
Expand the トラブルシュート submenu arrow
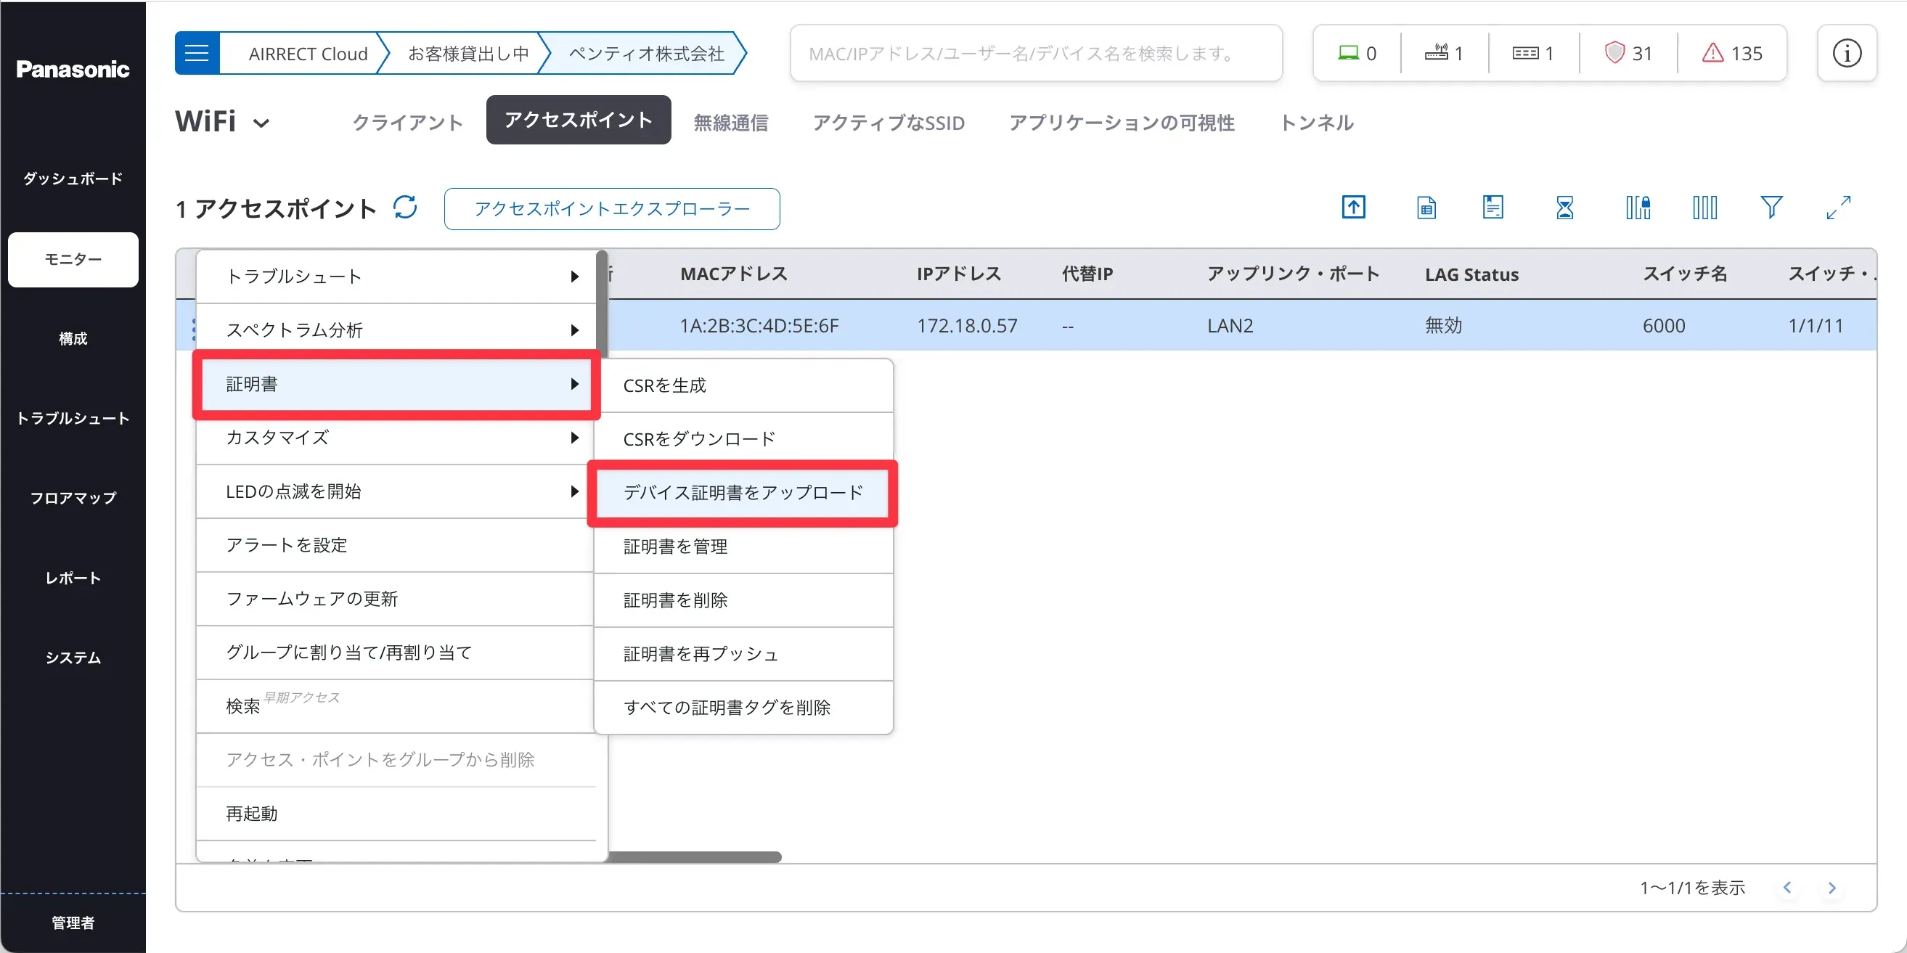tap(574, 277)
